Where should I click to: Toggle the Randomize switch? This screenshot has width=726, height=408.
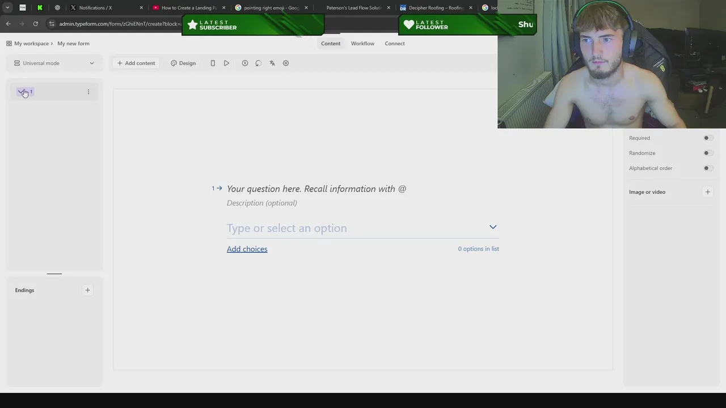tap(707, 153)
